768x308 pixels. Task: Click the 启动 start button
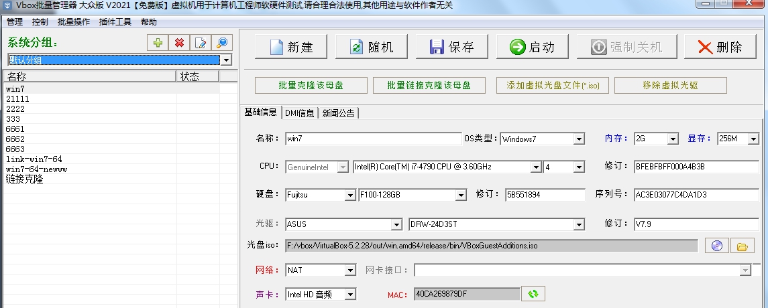pos(533,47)
